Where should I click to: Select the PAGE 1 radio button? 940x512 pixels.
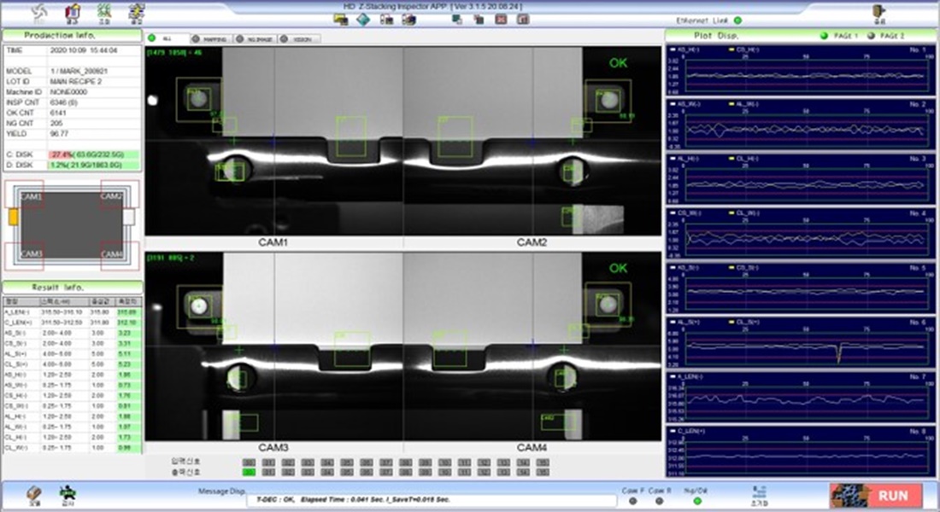pyautogui.click(x=824, y=36)
